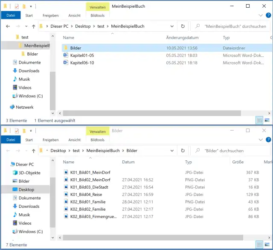
Task: Click the Back arrow in top window
Action: click(8, 26)
